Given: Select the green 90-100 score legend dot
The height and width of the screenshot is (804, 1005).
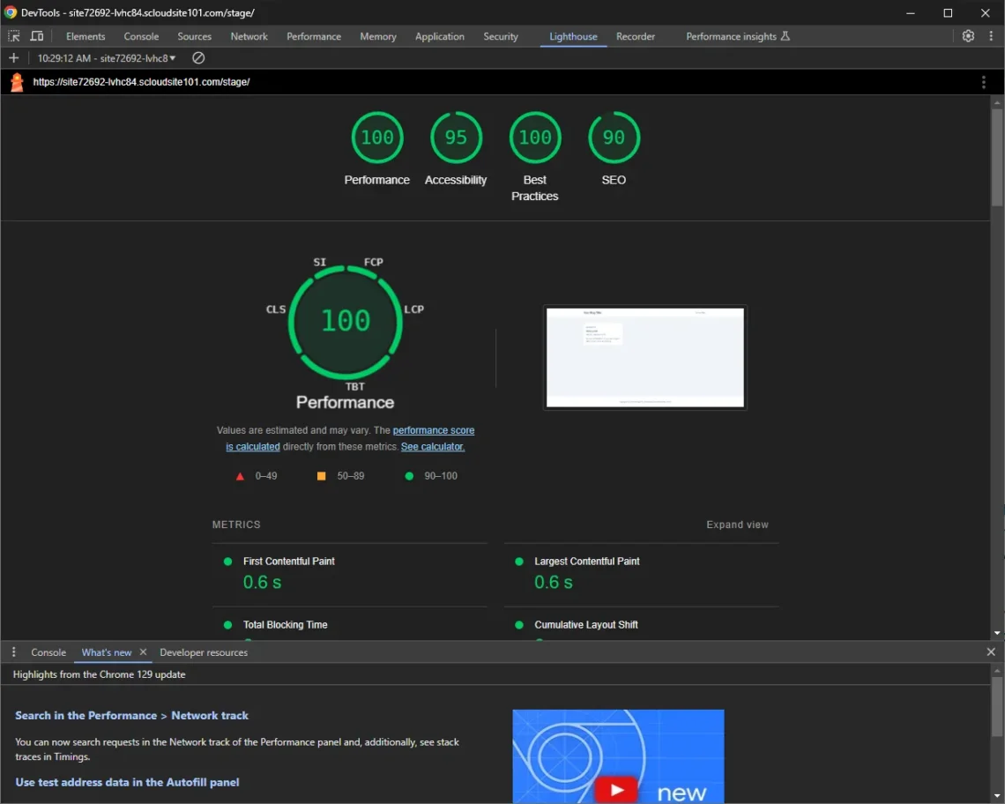Looking at the screenshot, I should coord(407,475).
